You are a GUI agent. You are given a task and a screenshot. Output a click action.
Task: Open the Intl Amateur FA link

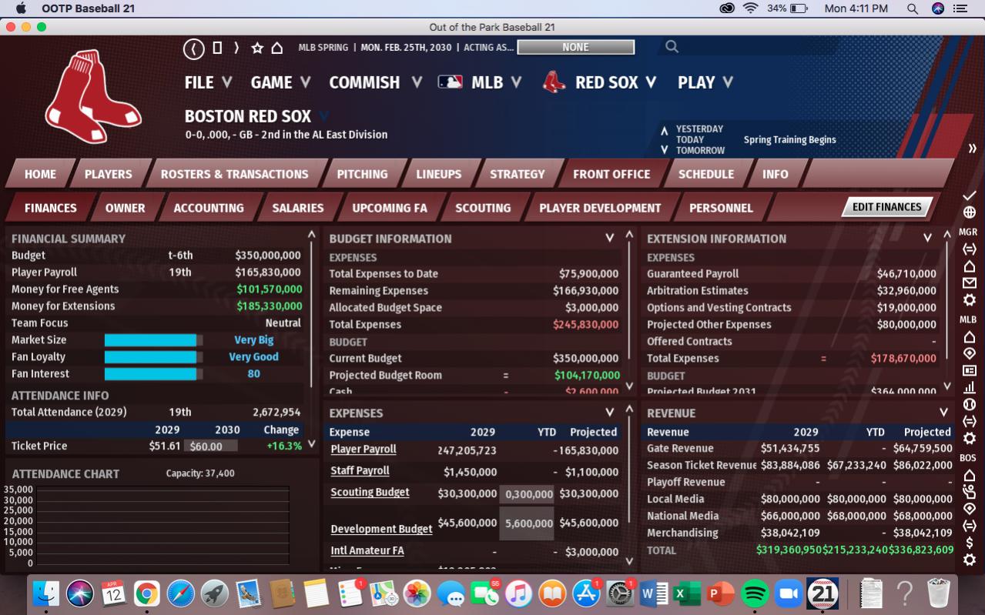pos(367,551)
